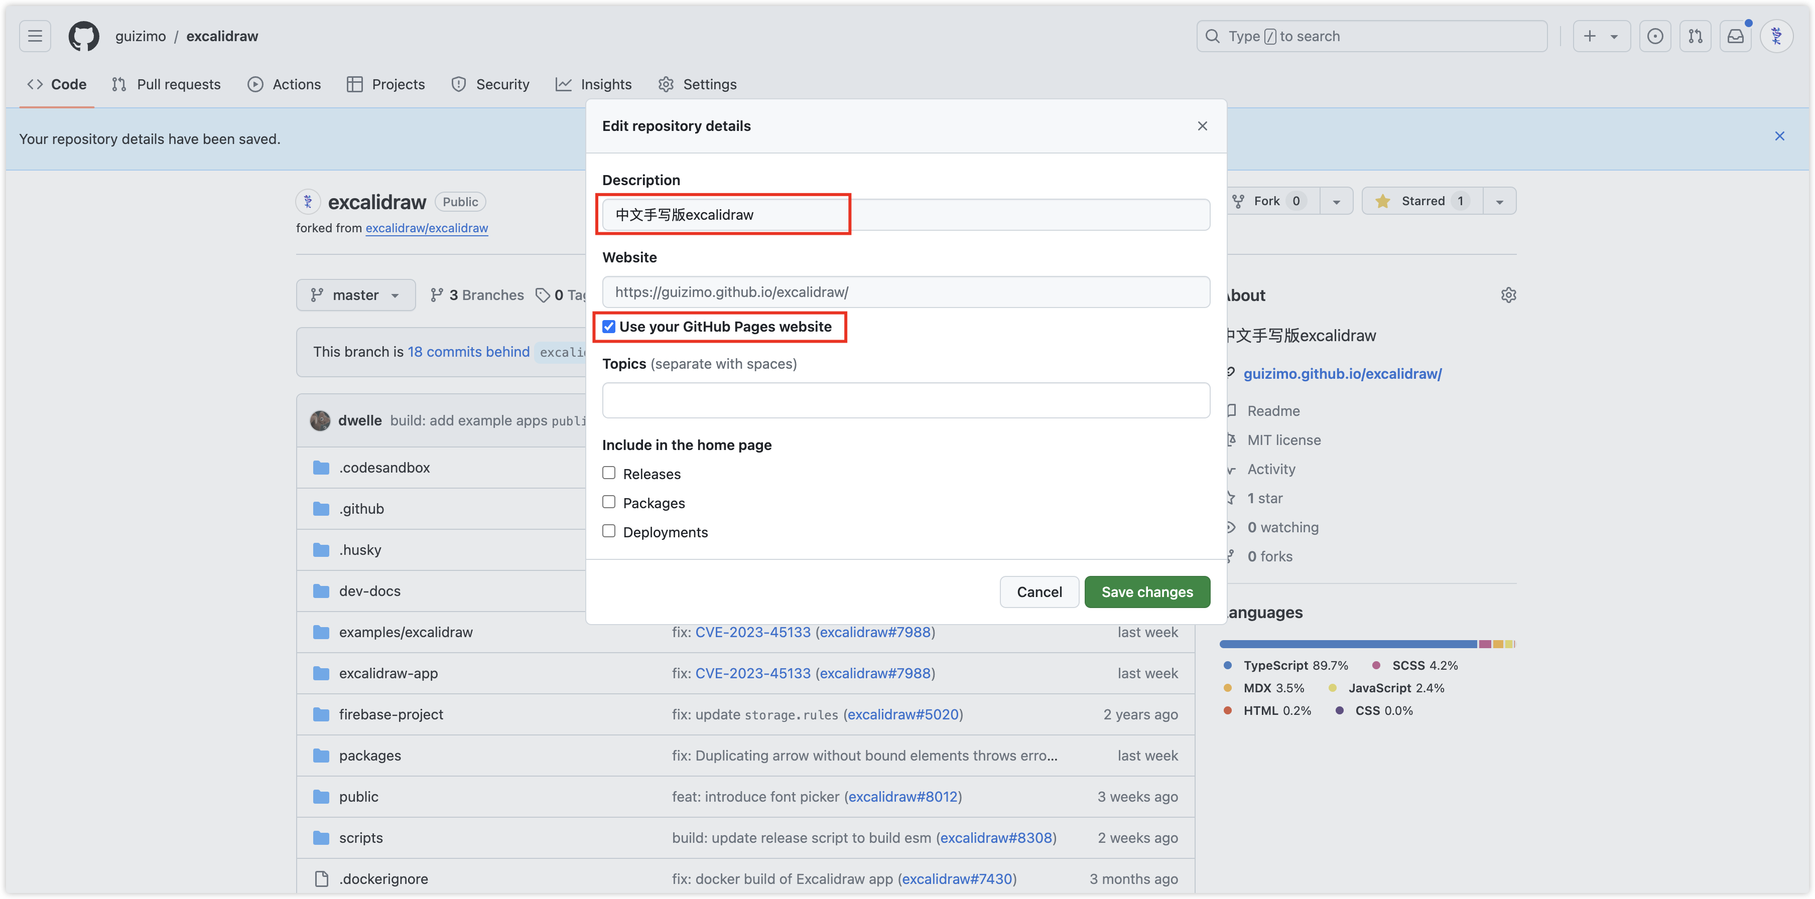Click the Cancel button

coord(1039,591)
